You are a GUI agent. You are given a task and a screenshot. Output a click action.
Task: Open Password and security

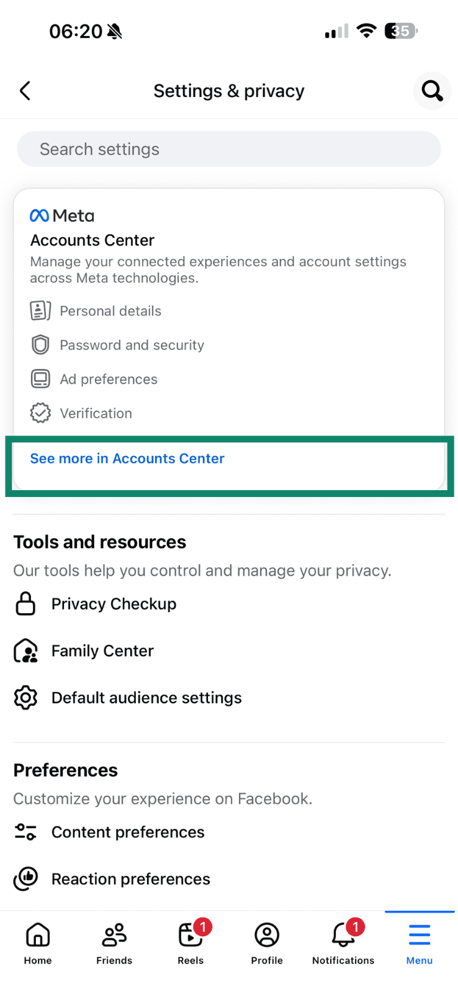[x=132, y=345]
